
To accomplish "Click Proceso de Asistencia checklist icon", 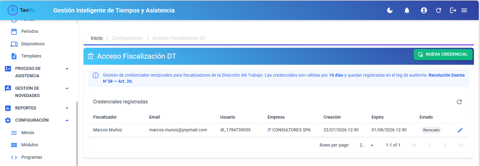I will (x=8, y=69).
